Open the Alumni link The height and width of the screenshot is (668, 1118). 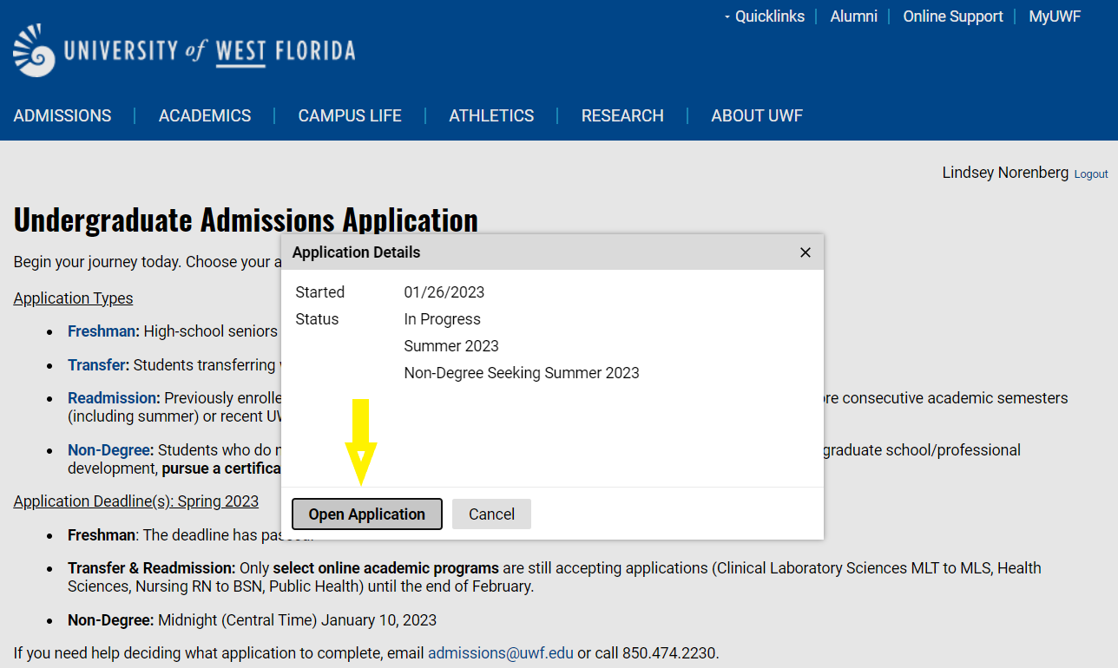[853, 16]
